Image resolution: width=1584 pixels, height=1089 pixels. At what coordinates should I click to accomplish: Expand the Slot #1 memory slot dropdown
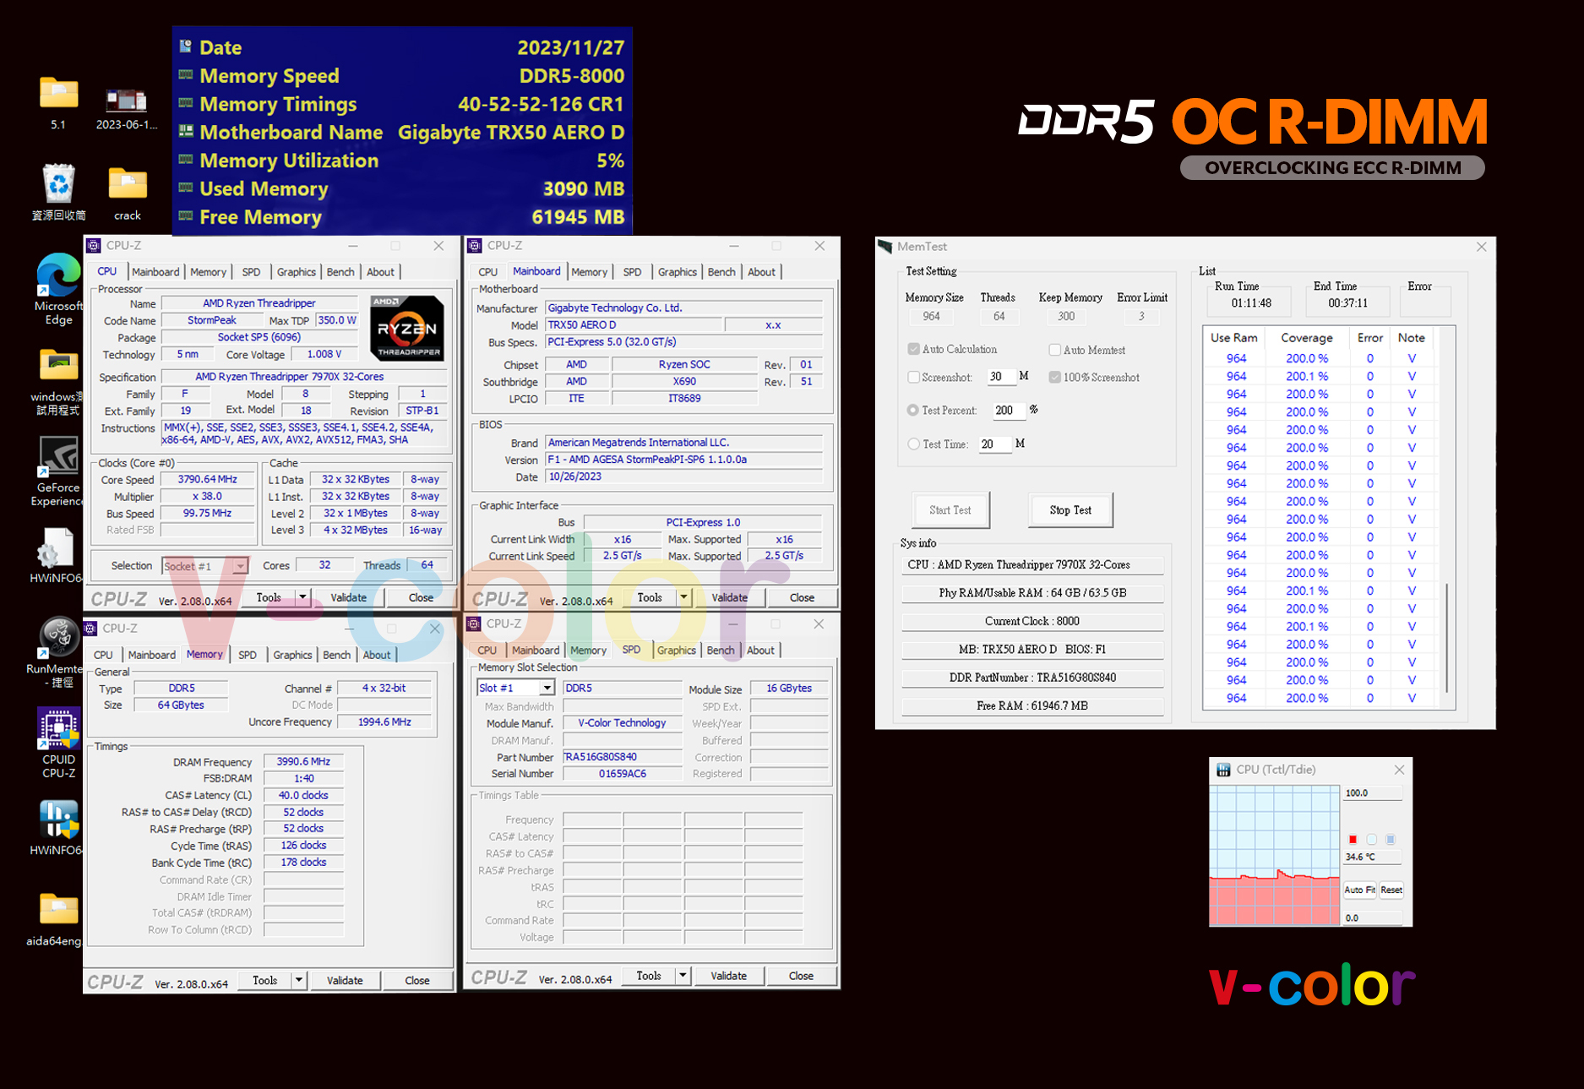pos(547,688)
